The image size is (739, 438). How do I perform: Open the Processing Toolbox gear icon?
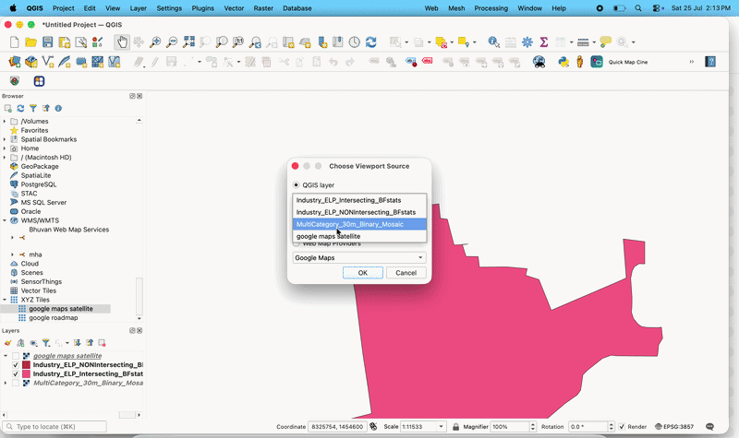click(527, 42)
